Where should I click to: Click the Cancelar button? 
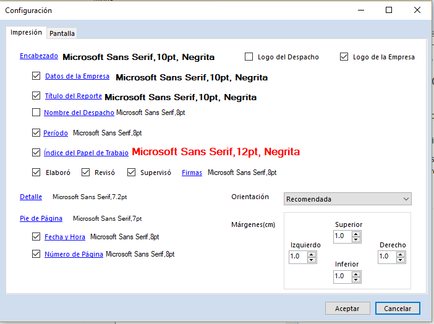click(398, 308)
